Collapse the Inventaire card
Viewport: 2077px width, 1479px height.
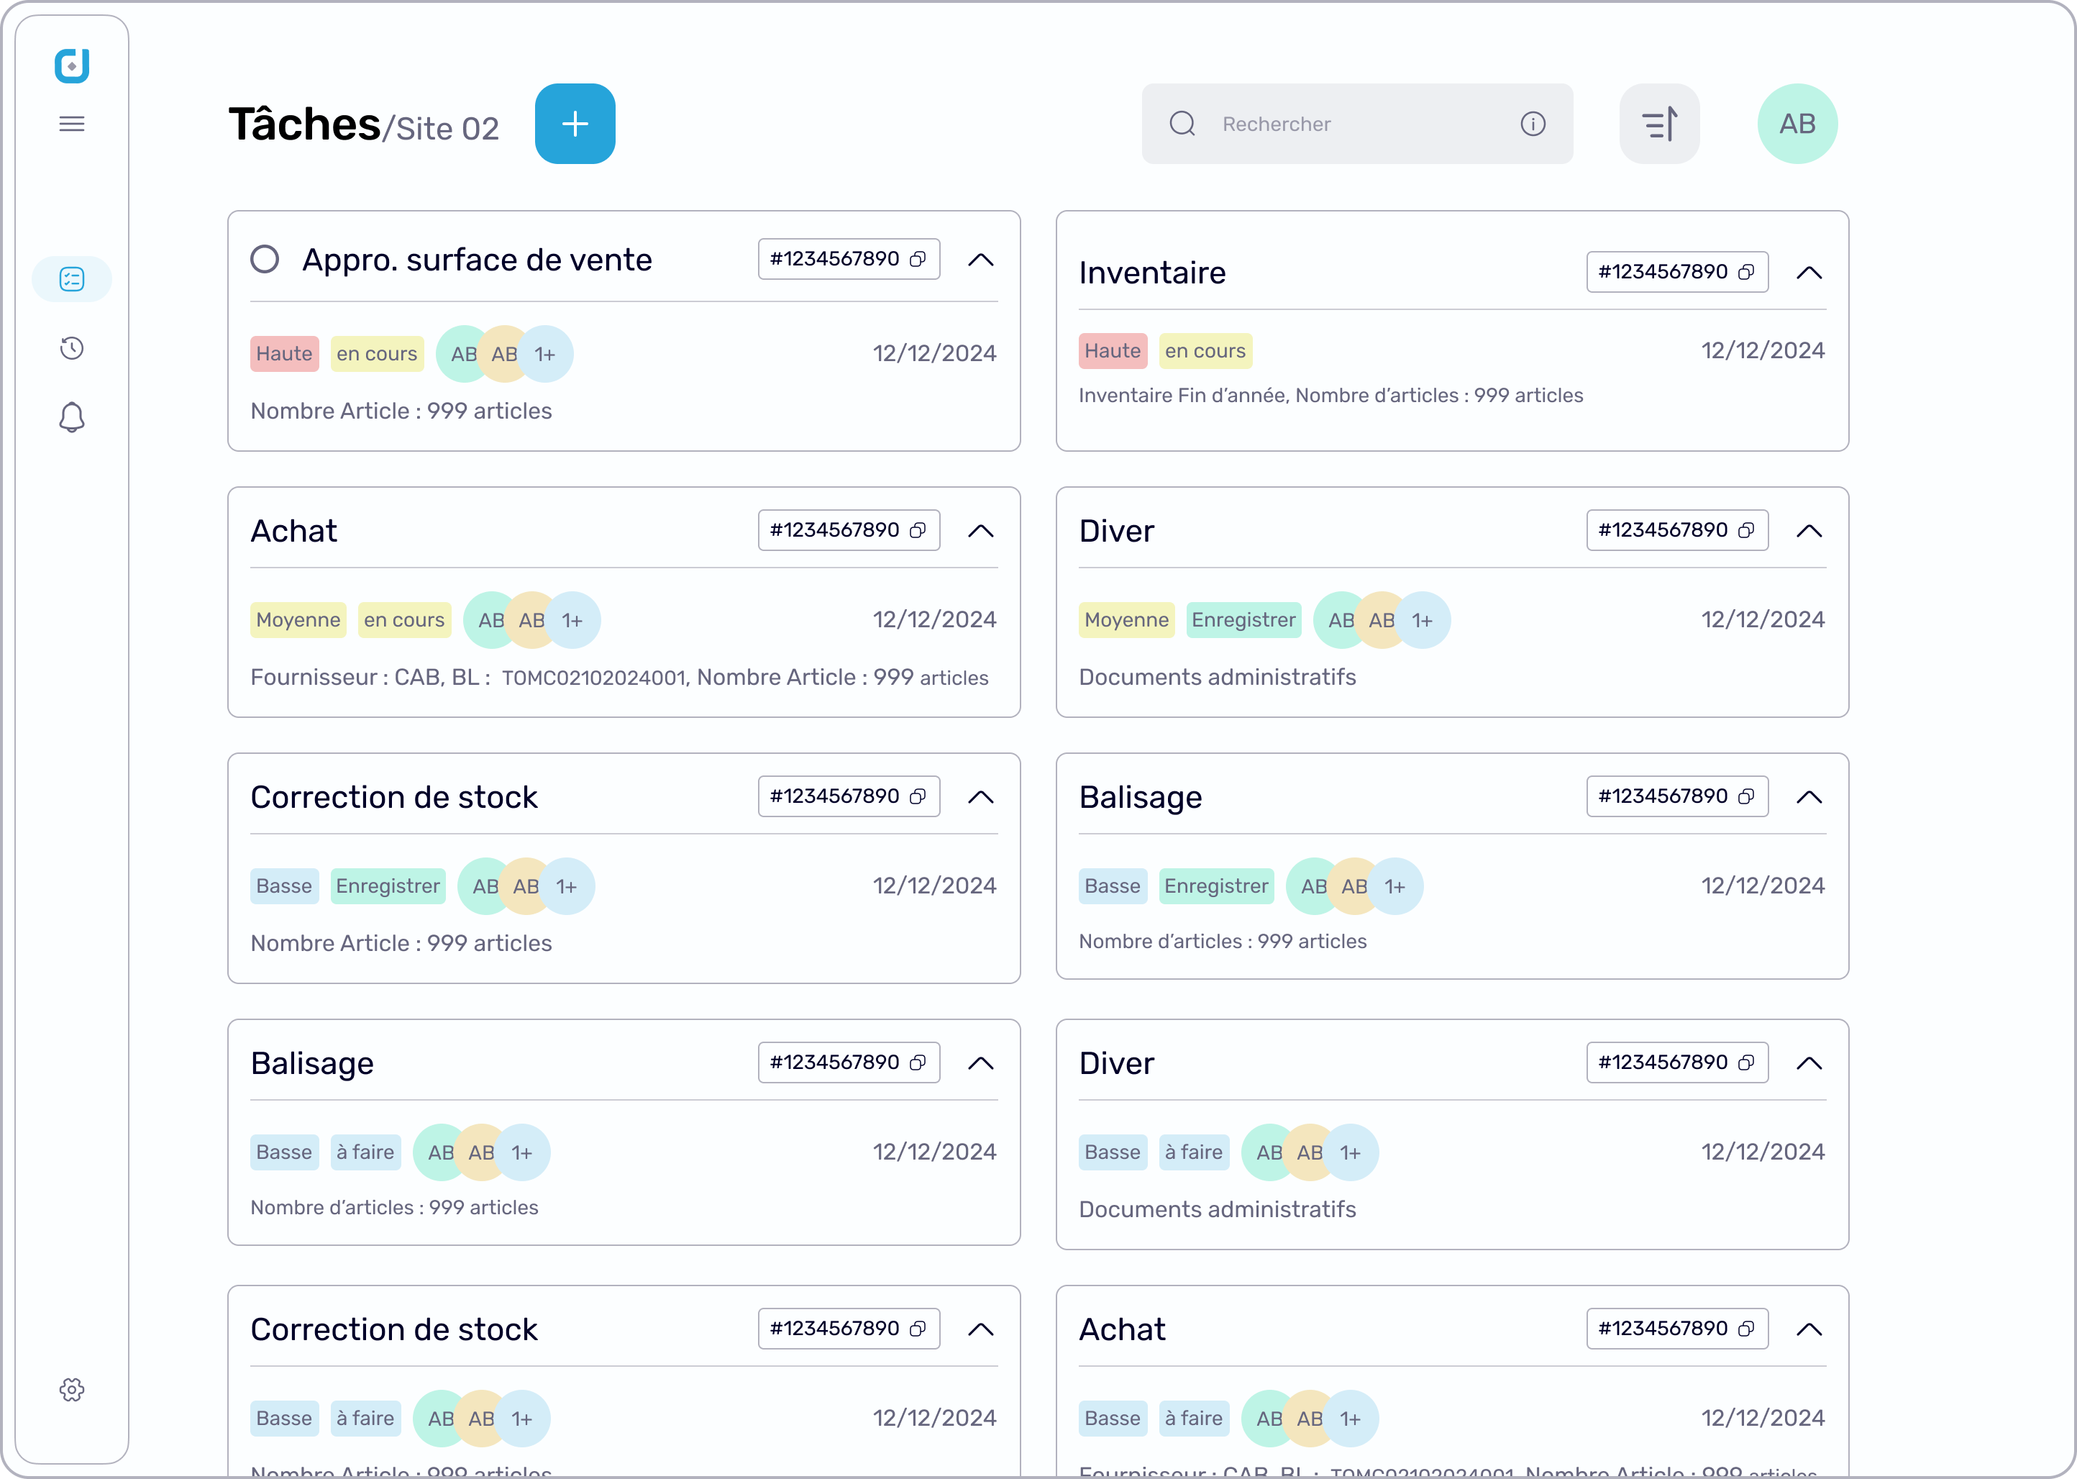pyautogui.click(x=1809, y=273)
